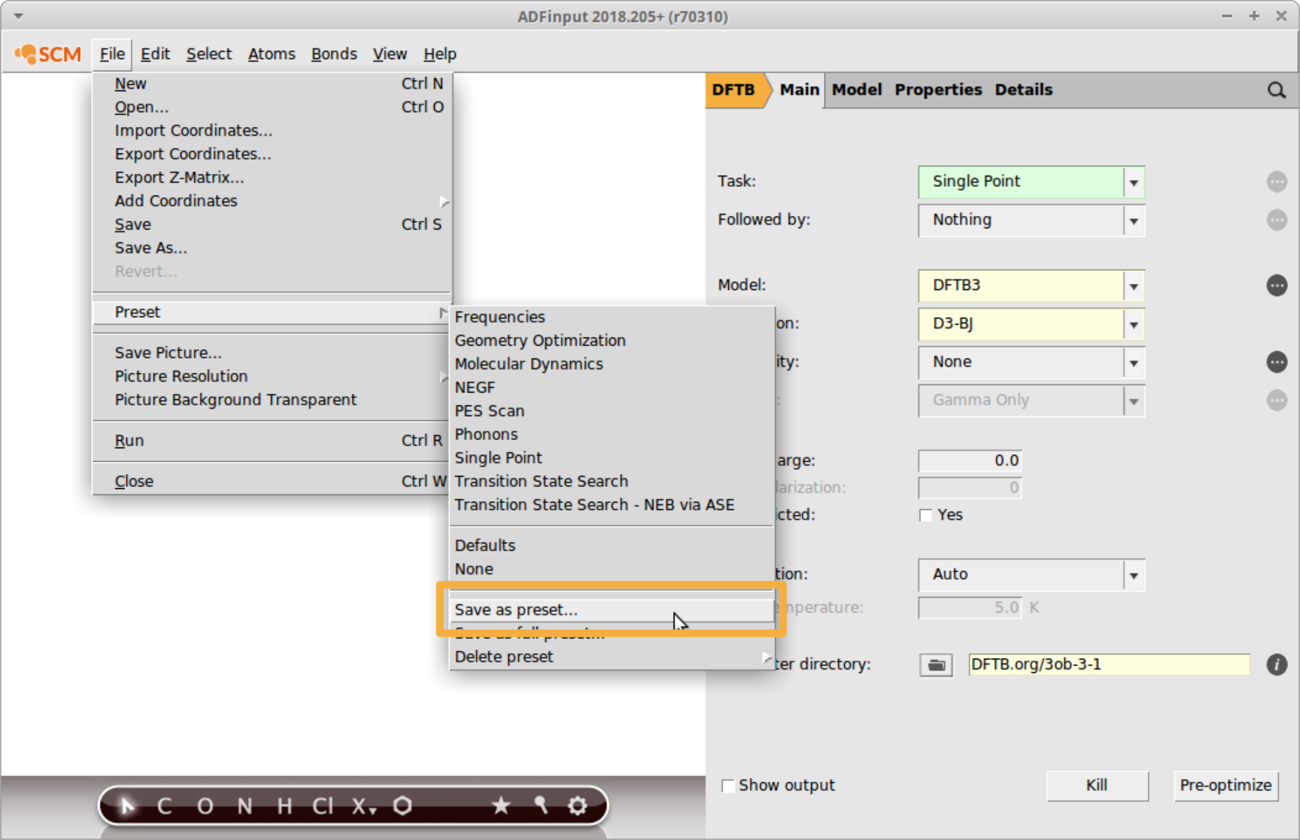Choose the Chlorine (Cl) atom tool
The image size is (1300, 840).
[x=323, y=805]
